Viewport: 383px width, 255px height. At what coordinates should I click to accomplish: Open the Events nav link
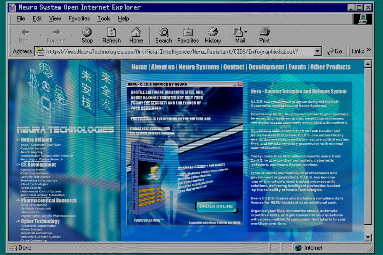coord(297,67)
